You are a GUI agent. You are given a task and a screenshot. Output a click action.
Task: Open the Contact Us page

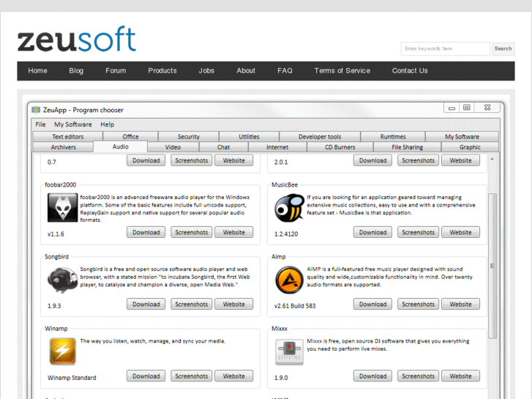[x=410, y=70]
